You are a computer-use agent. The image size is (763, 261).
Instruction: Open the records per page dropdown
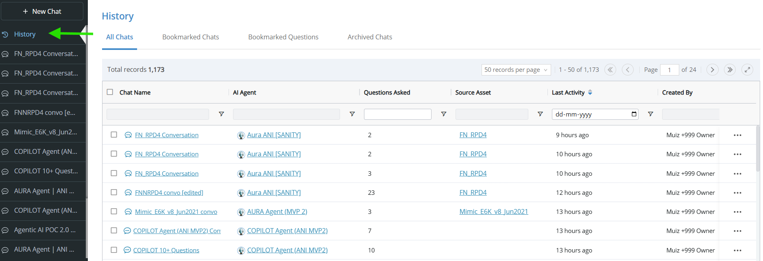click(516, 70)
